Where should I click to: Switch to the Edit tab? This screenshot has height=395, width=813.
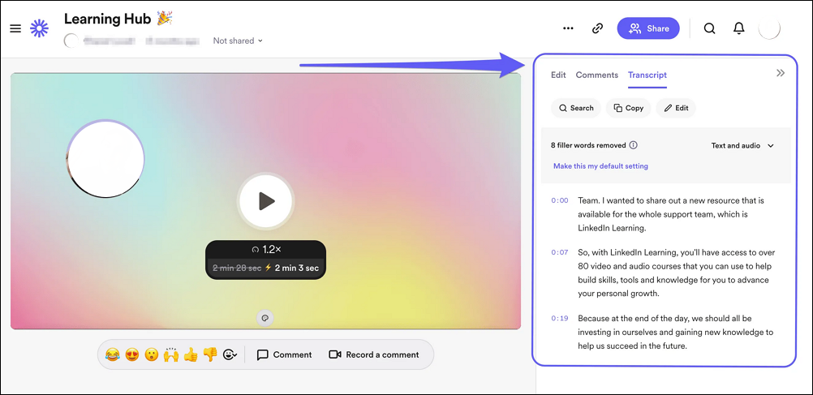click(558, 75)
